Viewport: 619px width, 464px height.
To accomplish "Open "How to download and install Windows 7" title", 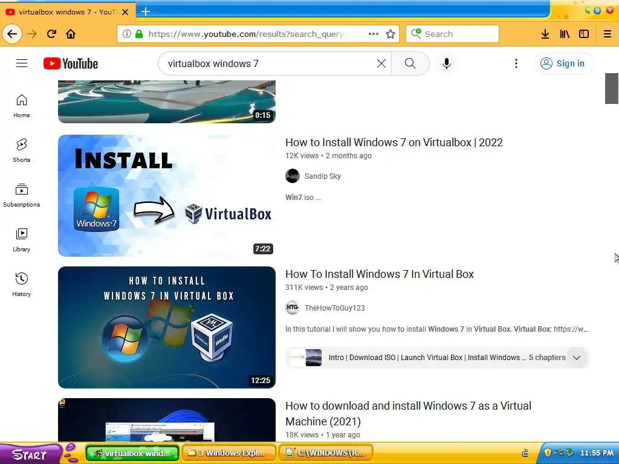I will point(408,413).
